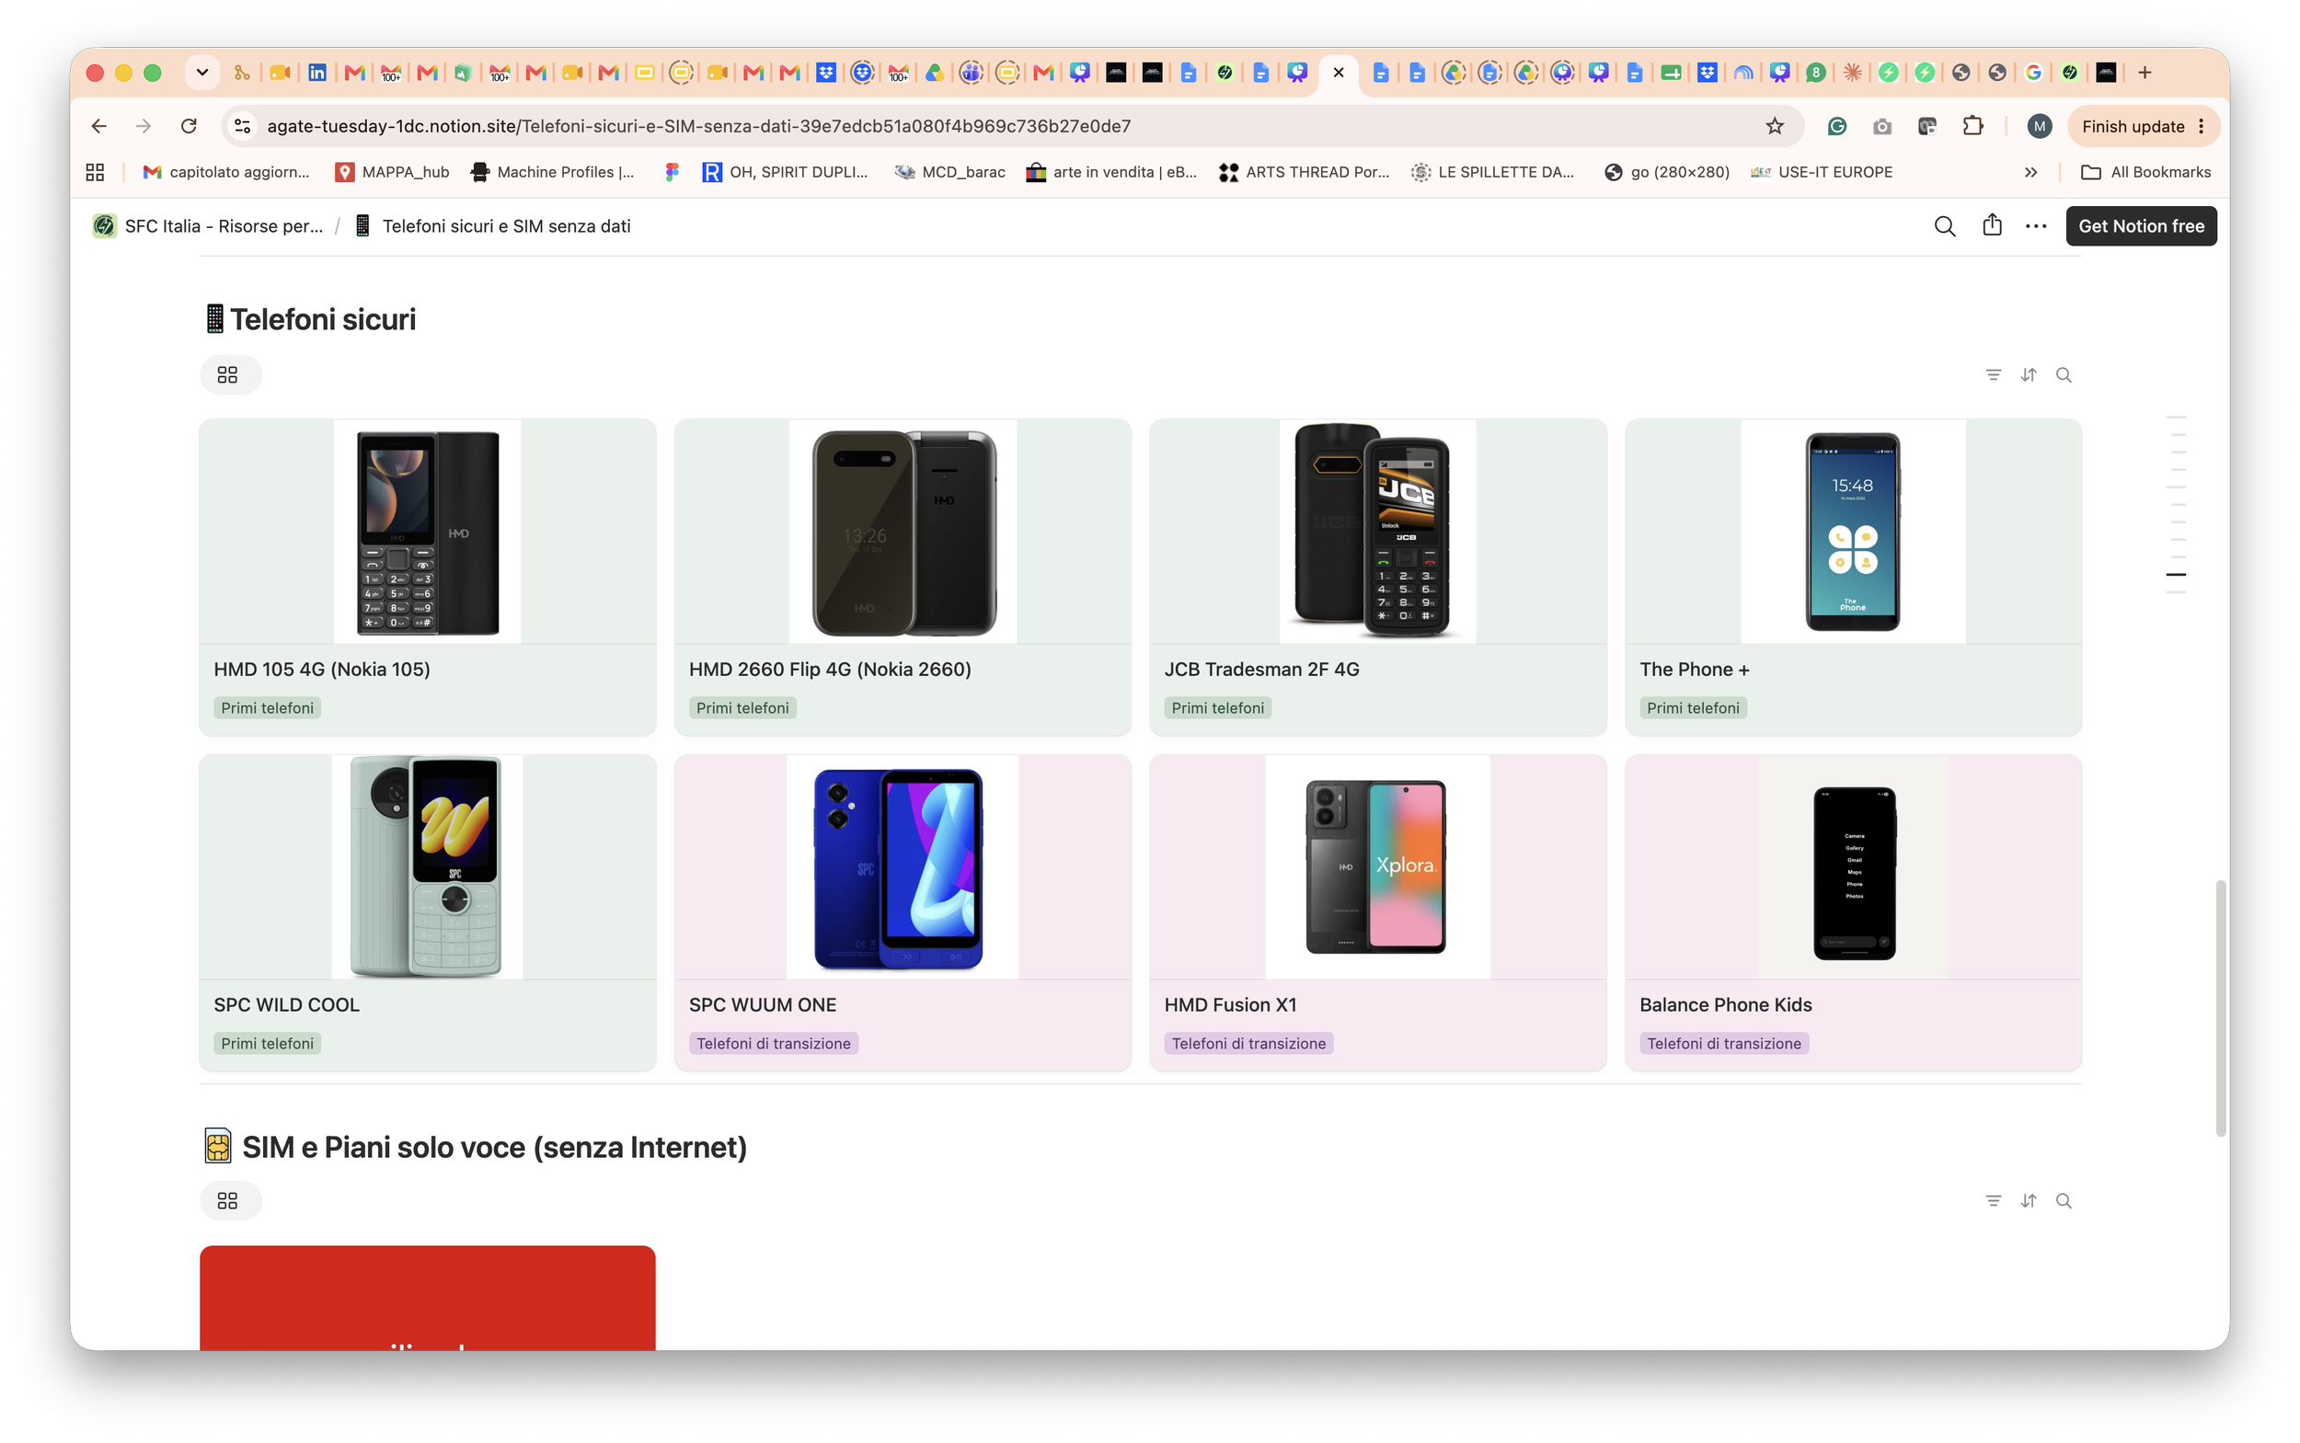Click the Finish update button
The height and width of the screenshot is (1443, 2300).
[2143, 126]
